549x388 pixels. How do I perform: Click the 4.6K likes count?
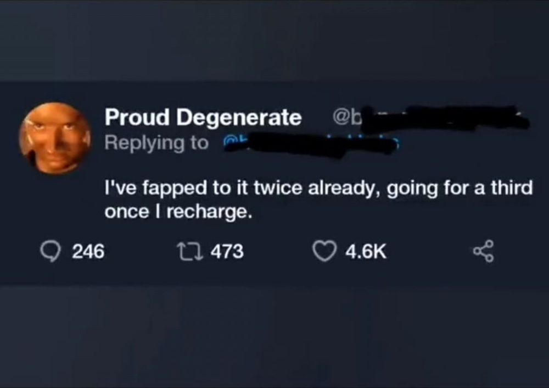pyautogui.click(x=365, y=252)
